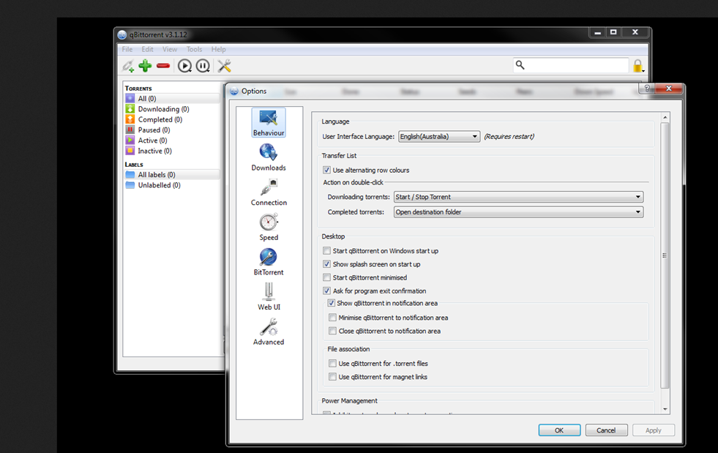This screenshot has width=718, height=453.
Task: Open the Advanced options page
Action: 269,332
